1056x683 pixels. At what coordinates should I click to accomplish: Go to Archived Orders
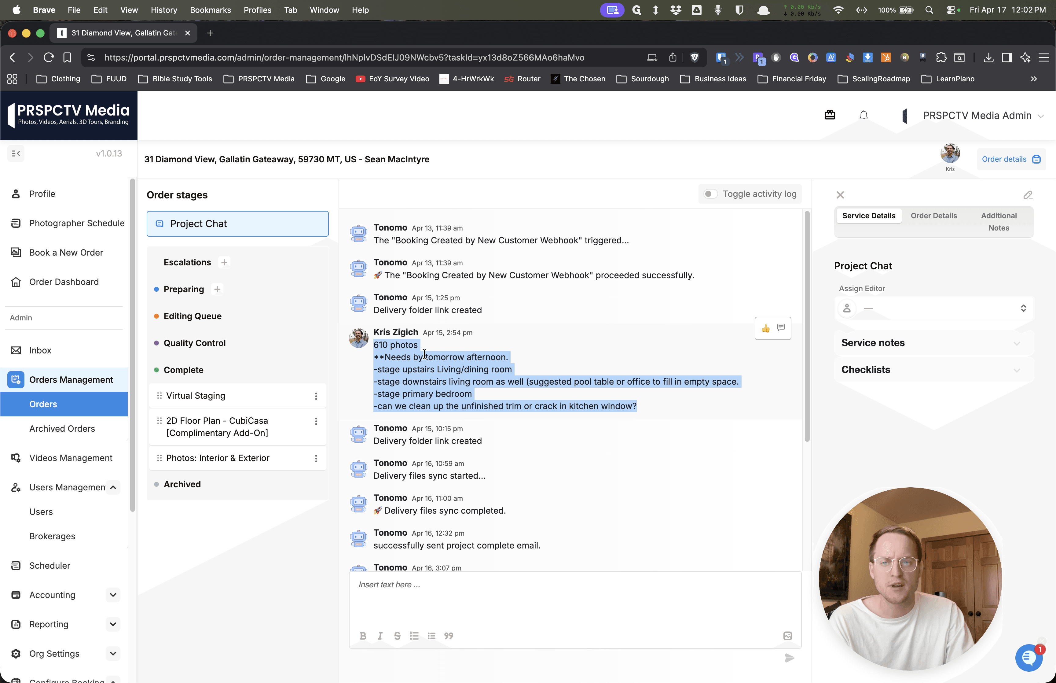click(62, 428)
